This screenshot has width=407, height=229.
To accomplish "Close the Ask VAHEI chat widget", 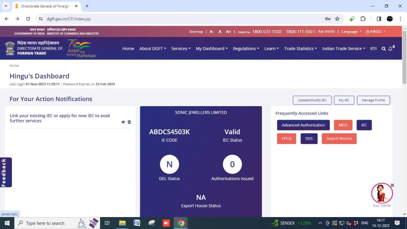I will (392, 185).
